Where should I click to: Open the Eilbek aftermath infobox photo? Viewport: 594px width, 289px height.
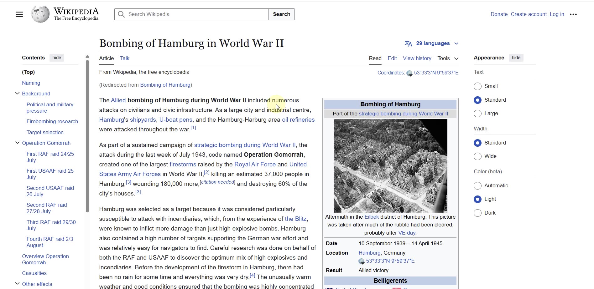tap(390, 166)
